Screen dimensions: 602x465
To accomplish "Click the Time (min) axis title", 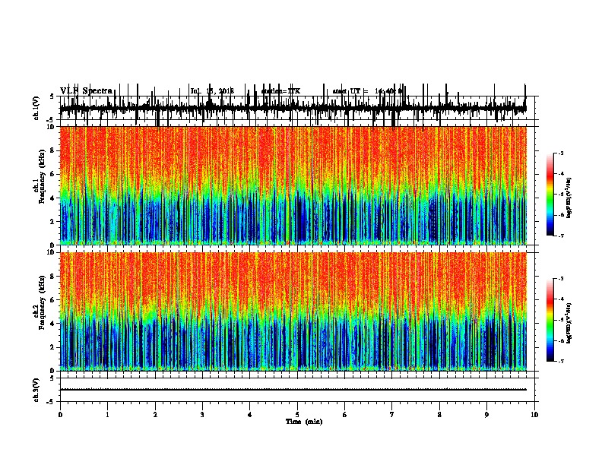I will pyautogui.click(x=304, y=422).
